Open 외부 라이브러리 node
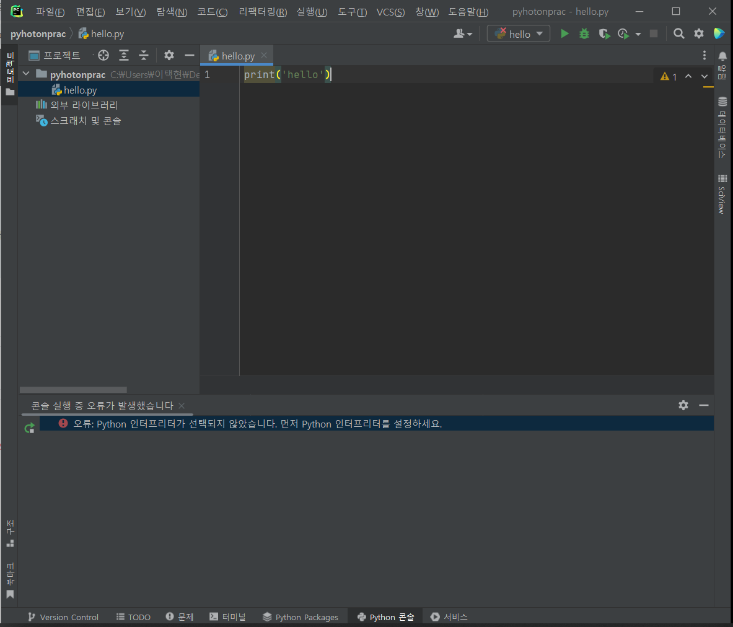 77,105
